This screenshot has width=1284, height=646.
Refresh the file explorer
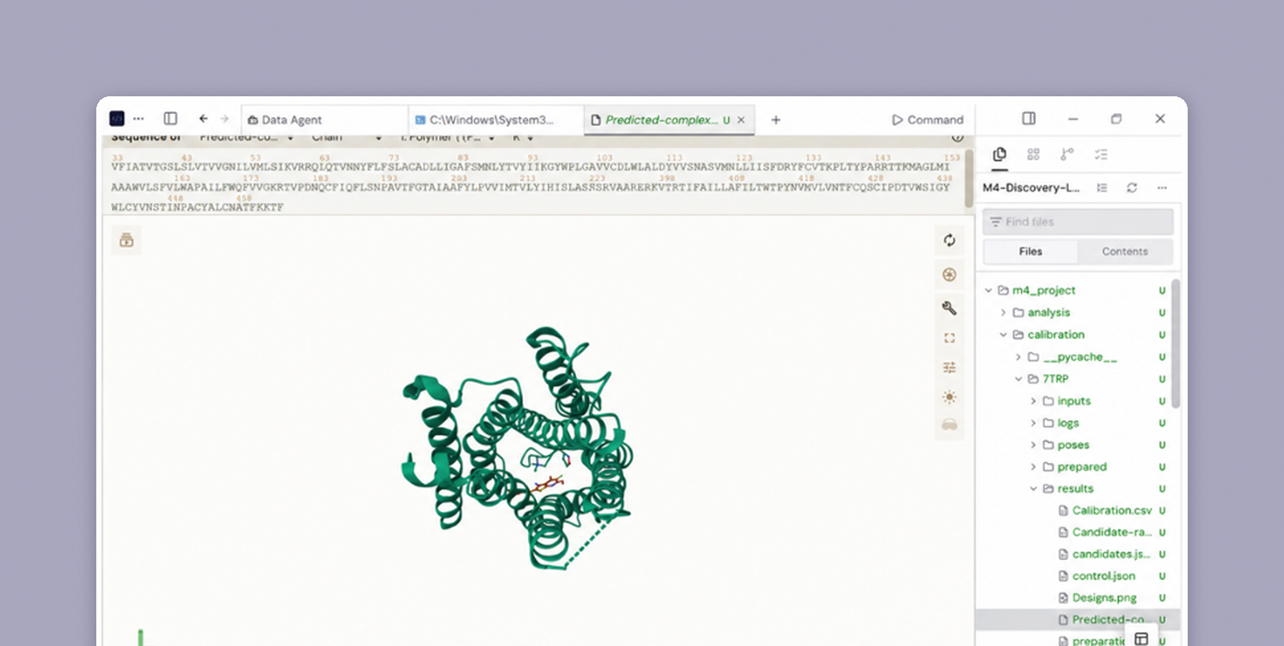(1132, 188)
